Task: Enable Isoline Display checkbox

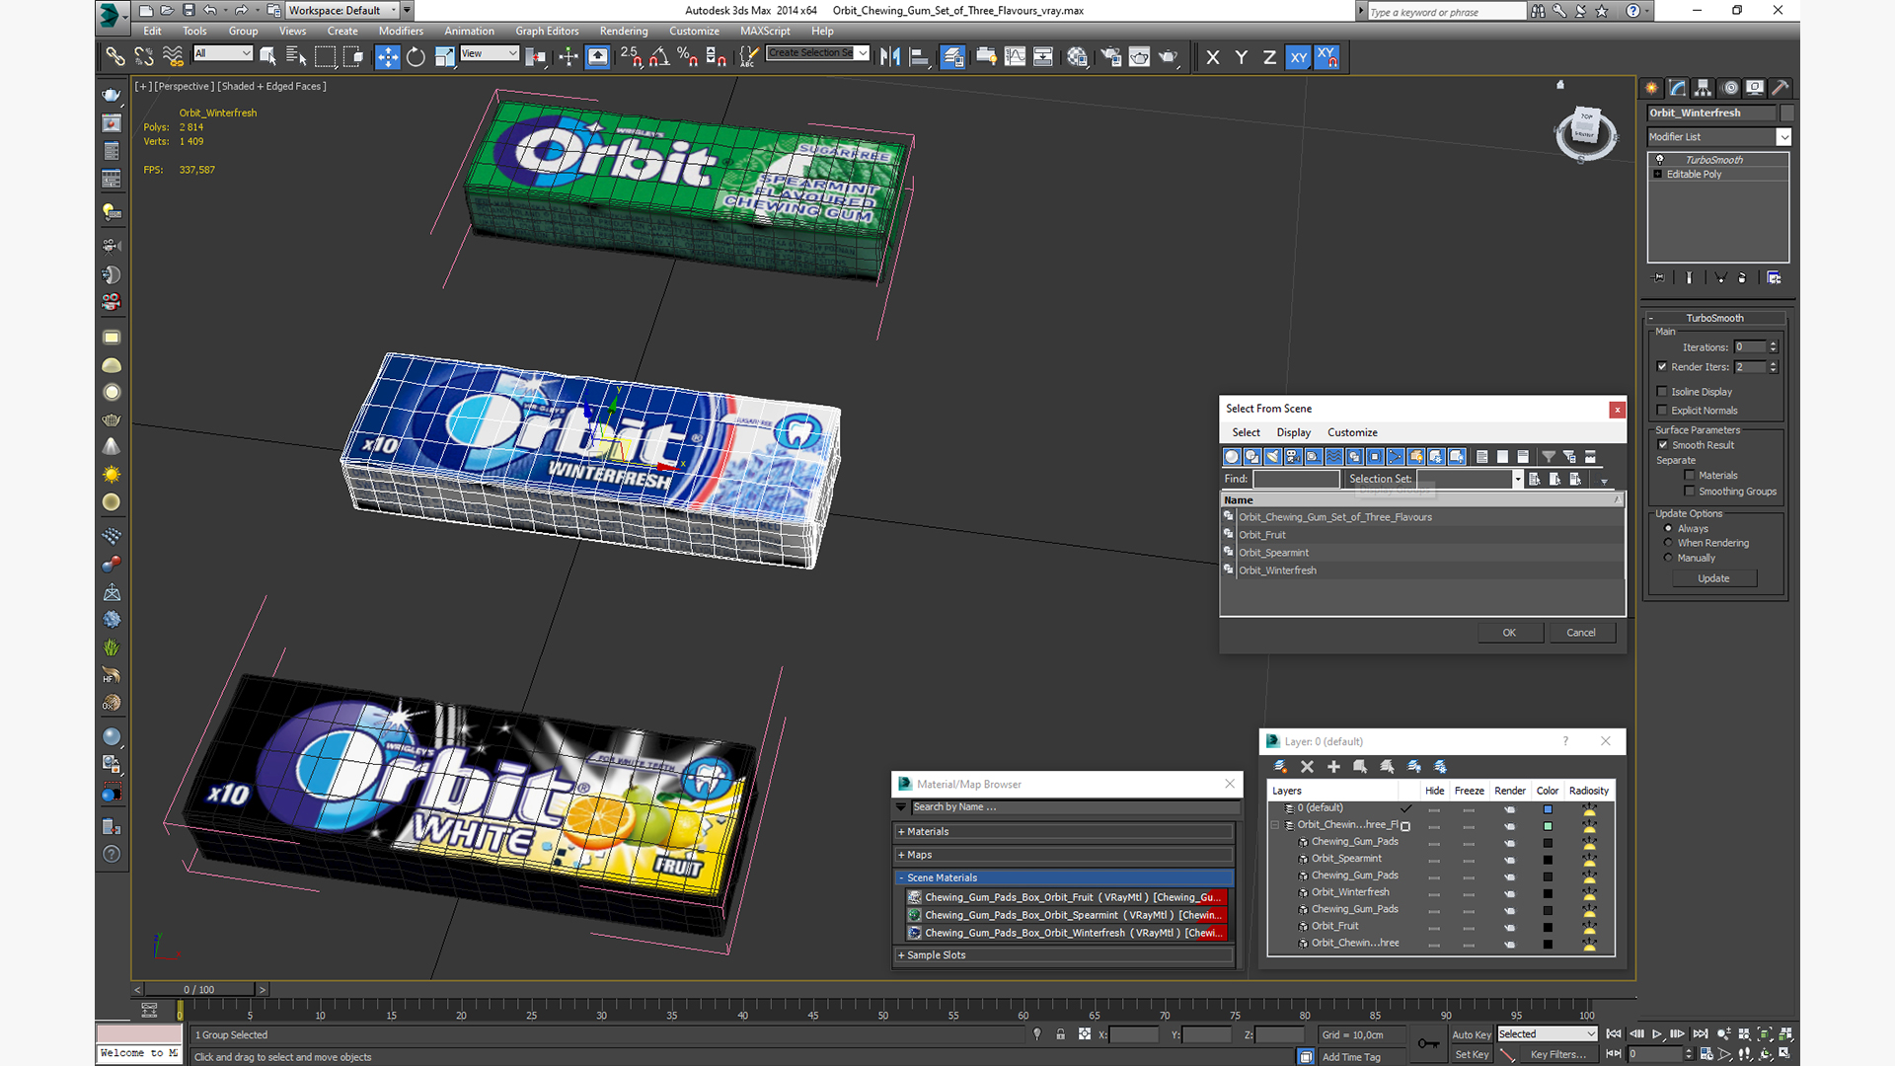Action: click(x=1662, y=392)
